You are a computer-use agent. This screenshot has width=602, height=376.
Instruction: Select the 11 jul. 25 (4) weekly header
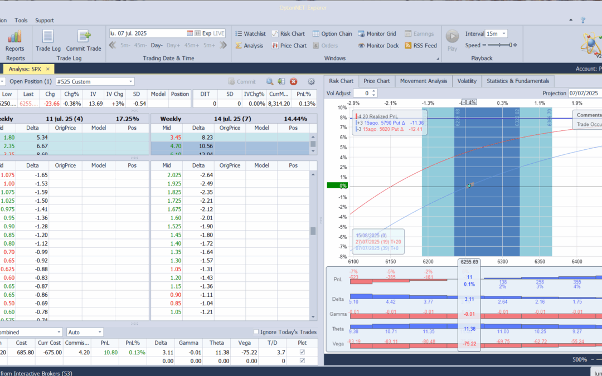pyautogui.click(x=75, y=119)
